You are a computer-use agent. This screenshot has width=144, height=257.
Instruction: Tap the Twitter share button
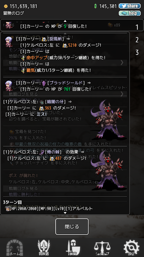click(130, 6)
